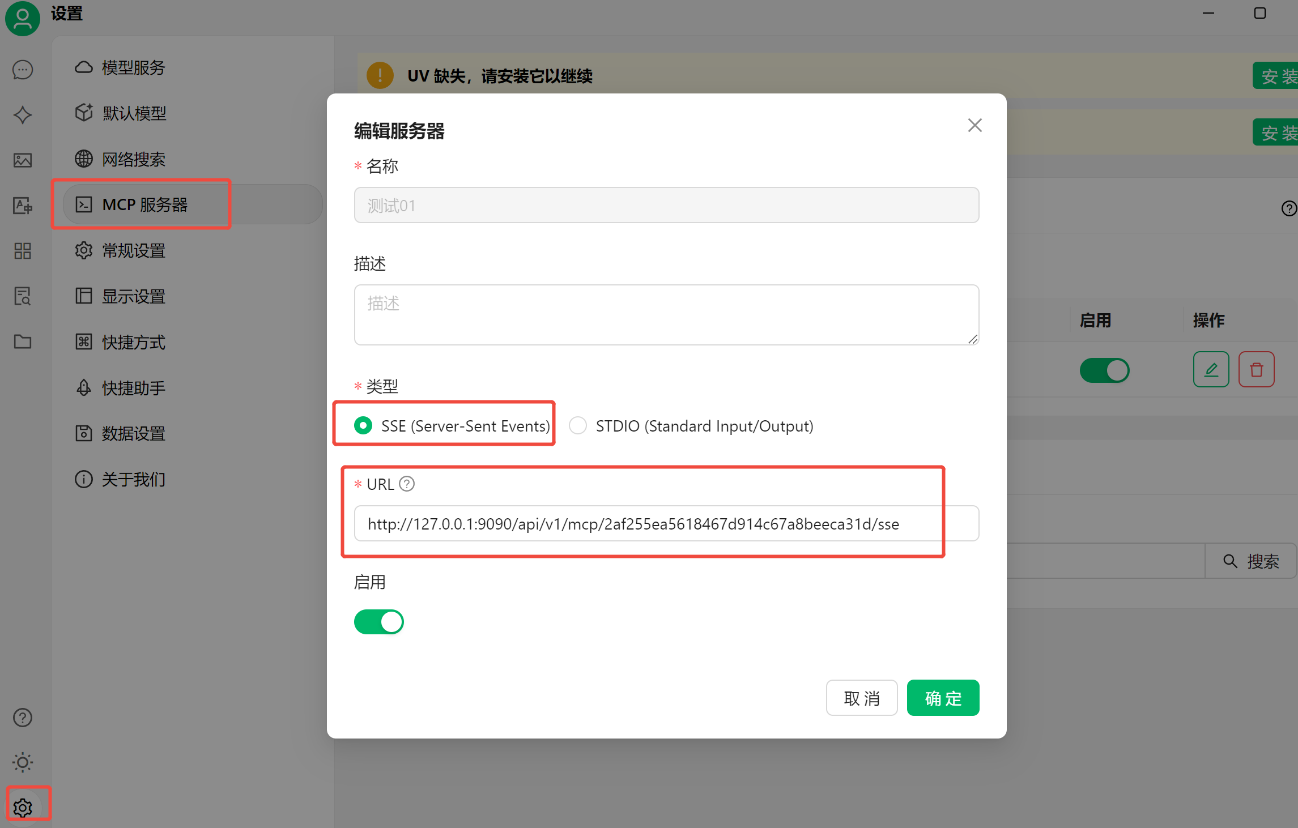Select SSE (Server-Sent Events) radio option
The width and height of the screenshot is (1298, 828).
click(x=363, y=425)
